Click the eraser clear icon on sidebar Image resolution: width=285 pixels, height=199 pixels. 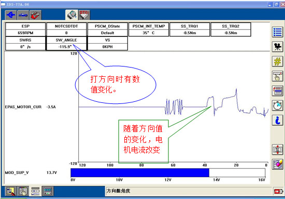277,164
